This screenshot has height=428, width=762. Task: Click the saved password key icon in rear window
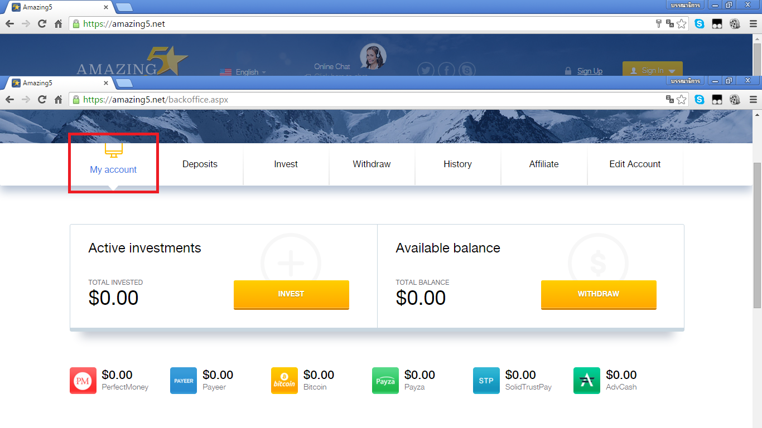point(659,23)
